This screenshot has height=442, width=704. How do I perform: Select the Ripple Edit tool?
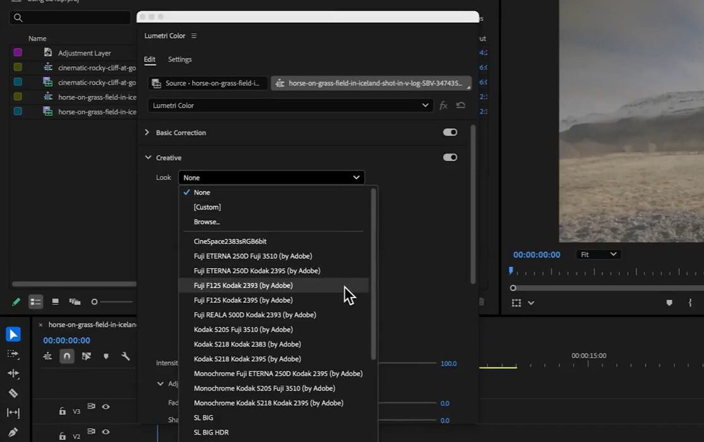tap(13, 373)
